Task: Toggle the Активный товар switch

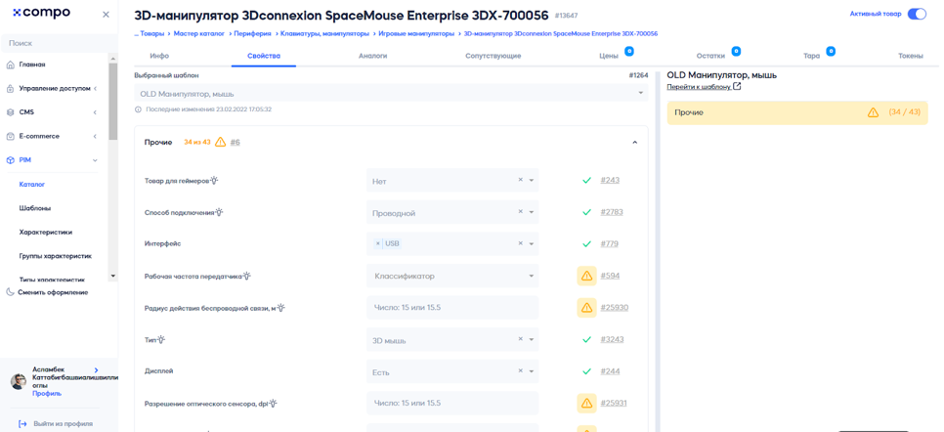Action: [917, 14]
